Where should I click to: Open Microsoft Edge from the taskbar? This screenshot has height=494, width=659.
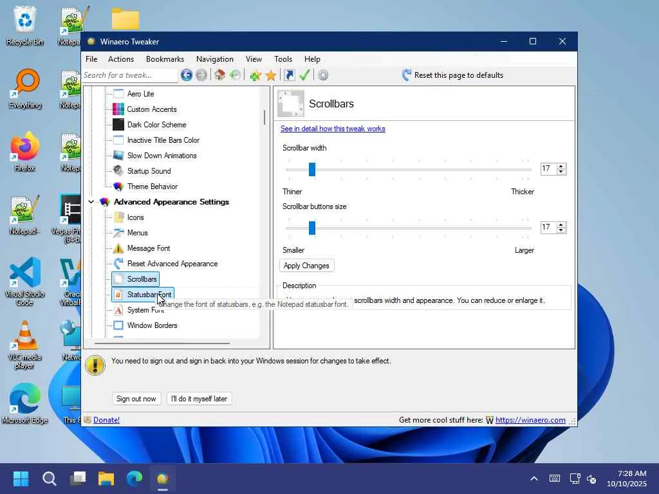pyautogui.click(x=135, y=479)
